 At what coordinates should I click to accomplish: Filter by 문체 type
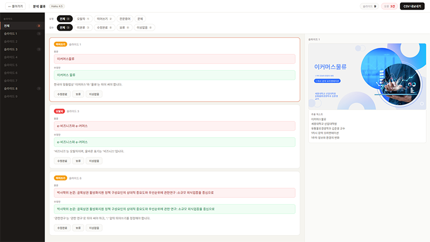click(140, 19)
